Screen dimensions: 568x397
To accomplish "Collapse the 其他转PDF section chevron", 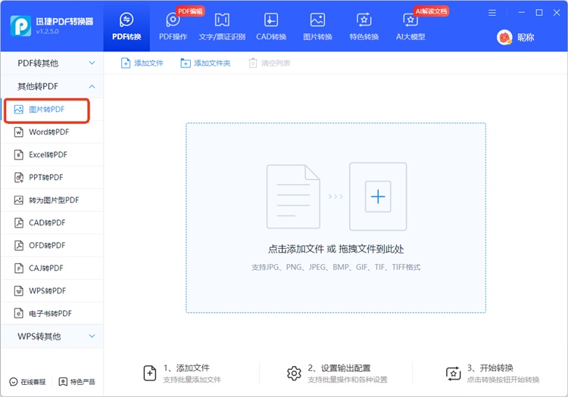I will (x=92, y=86).
